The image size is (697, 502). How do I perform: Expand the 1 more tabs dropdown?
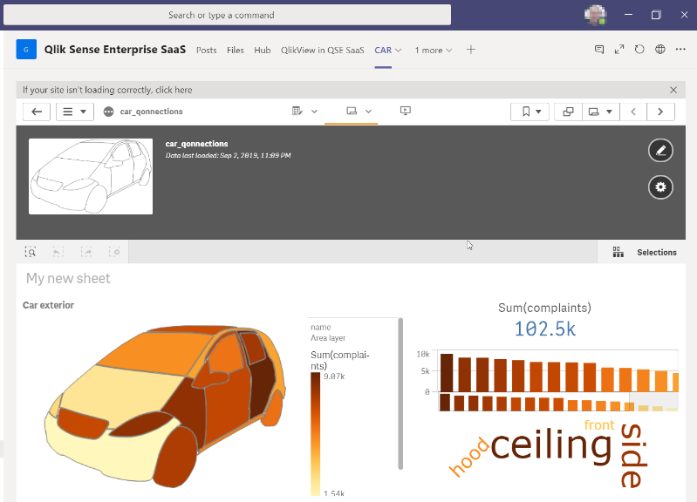434,51
